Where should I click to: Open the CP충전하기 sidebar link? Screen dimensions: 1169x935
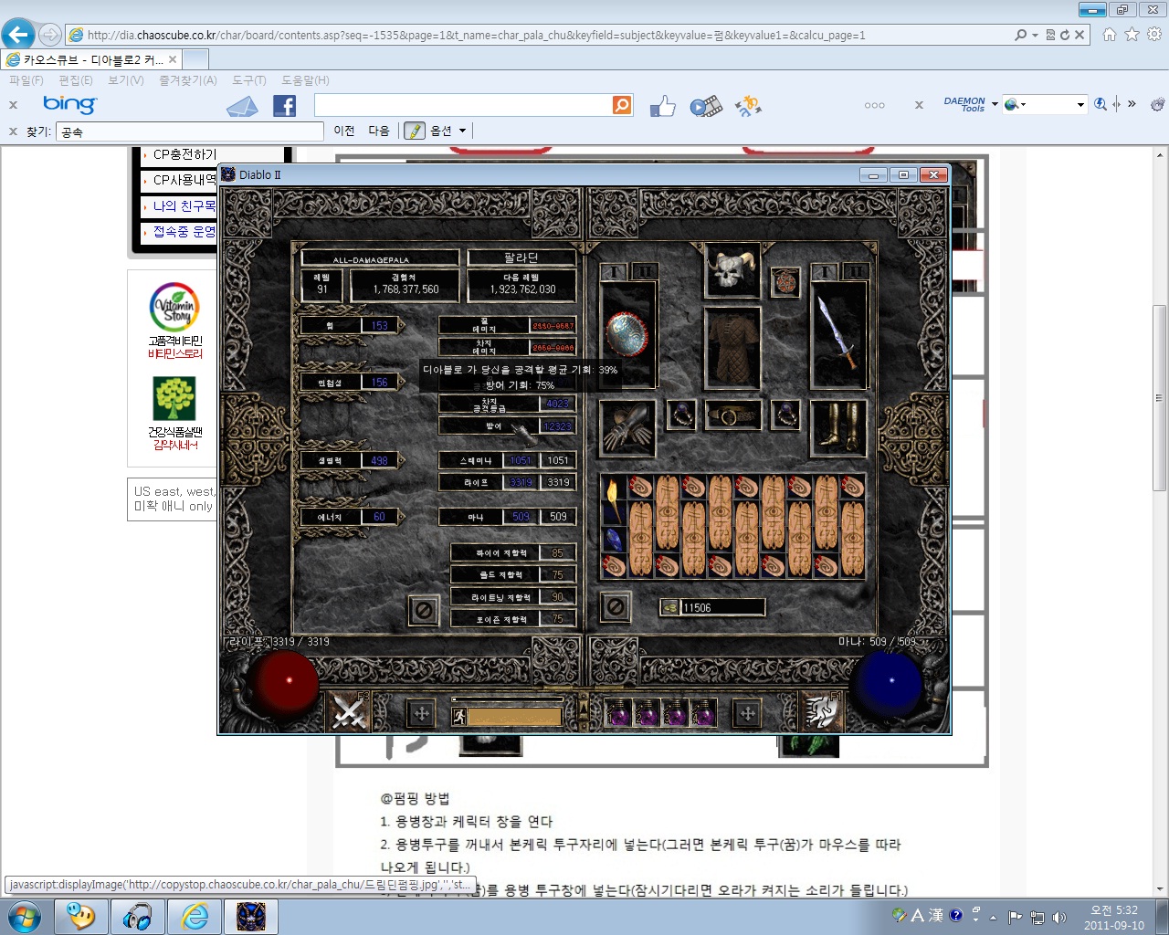pos(184,155)
